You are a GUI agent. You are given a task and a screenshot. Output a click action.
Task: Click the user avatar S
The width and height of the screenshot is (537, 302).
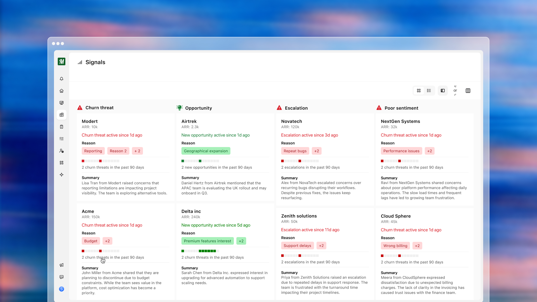(62, 289)
